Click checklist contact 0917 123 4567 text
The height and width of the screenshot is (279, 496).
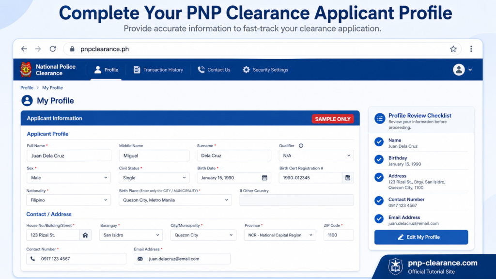pyautogui.click(x=403, y=205)
